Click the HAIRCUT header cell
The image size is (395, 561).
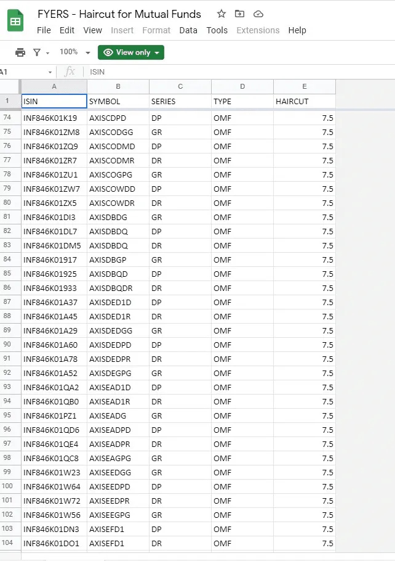[305, 101]
